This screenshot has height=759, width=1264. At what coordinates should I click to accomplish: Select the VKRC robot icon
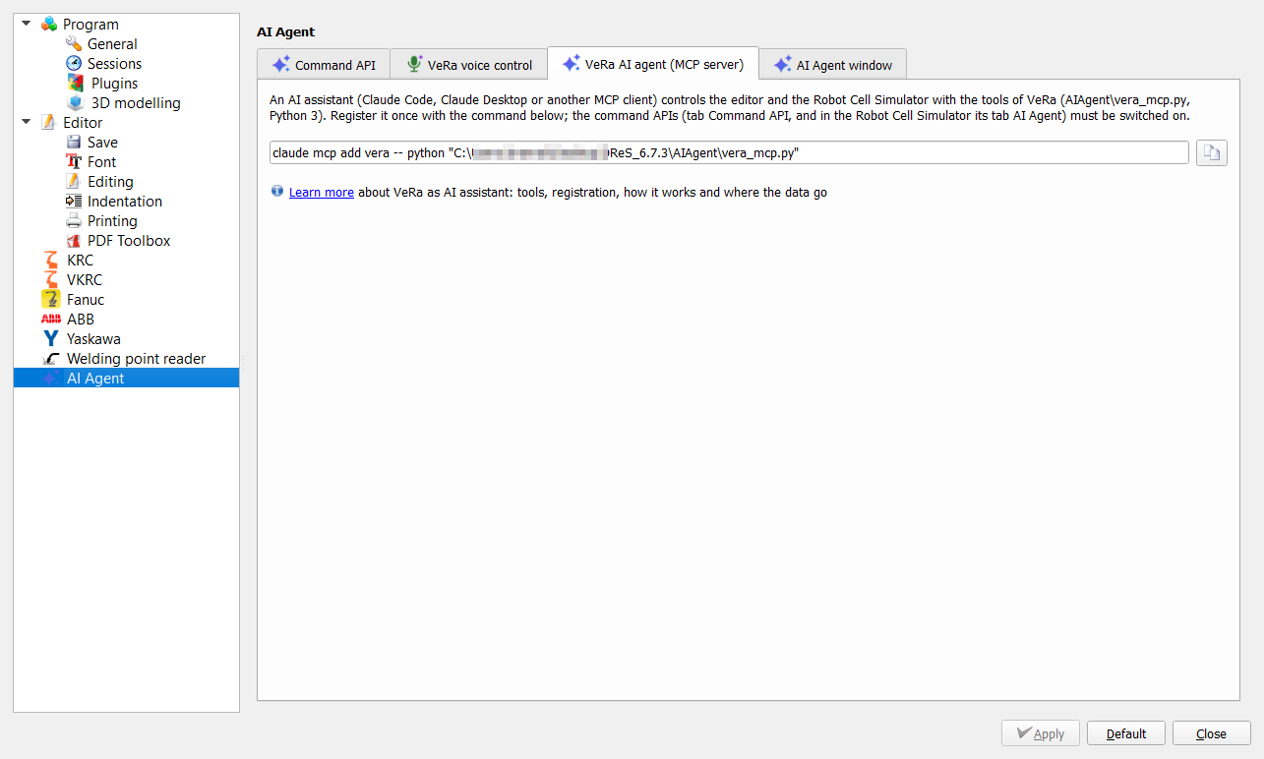click(50, 279)
